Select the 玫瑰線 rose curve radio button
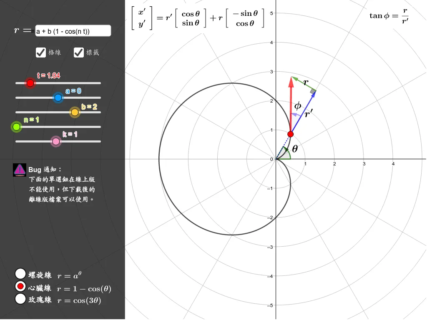Screen dimensions: 427x320 click(x=20, y=299)
